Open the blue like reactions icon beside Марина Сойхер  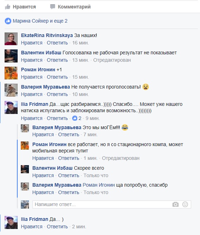8,21
